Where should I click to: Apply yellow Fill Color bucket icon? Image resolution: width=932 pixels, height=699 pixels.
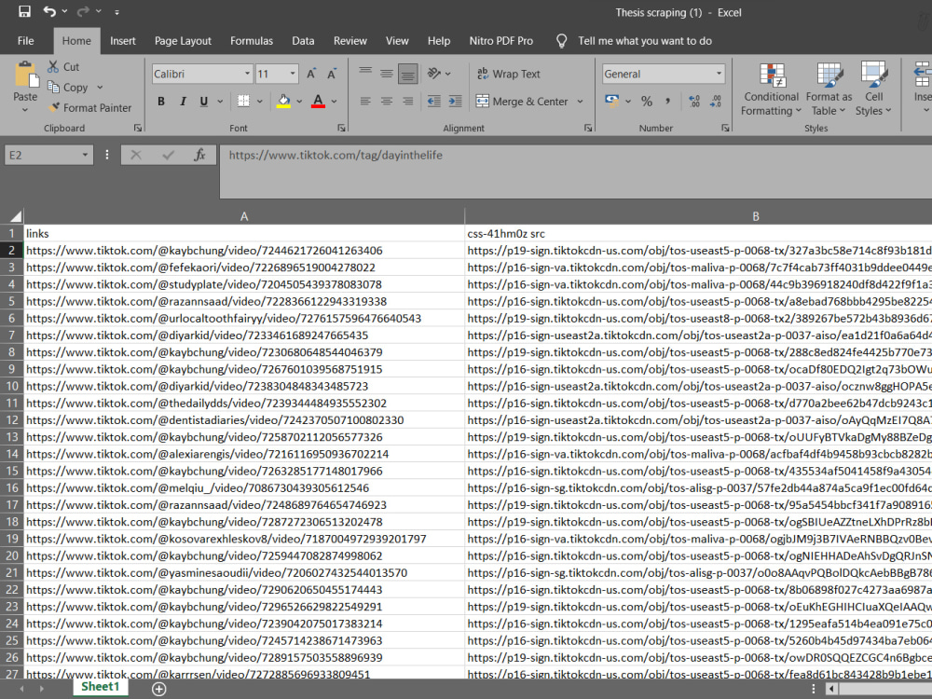click(x=283, y=101)
